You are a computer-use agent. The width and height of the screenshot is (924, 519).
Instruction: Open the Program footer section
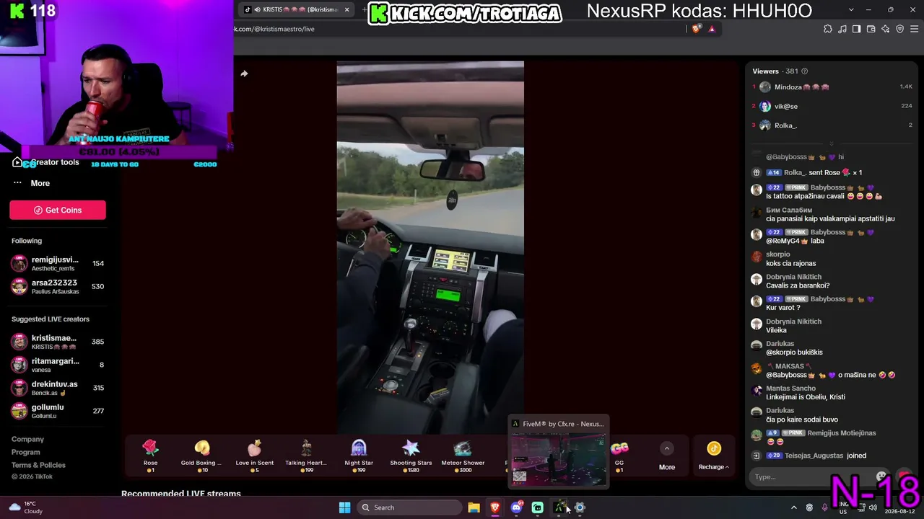tap(26, 452)
